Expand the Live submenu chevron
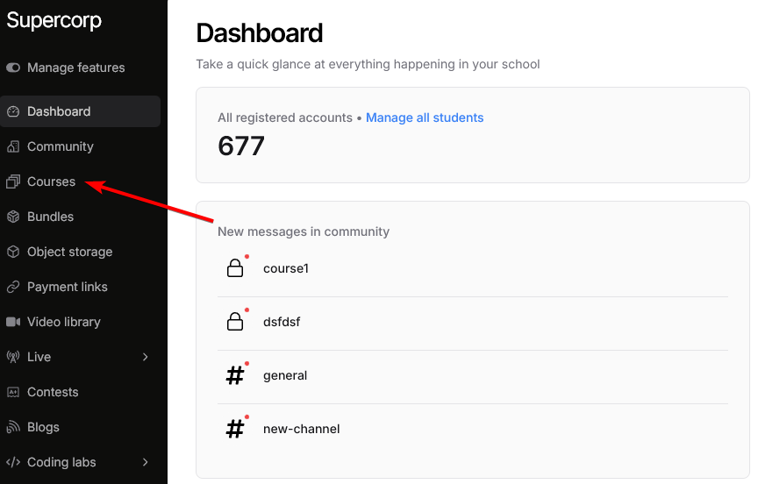 pyautogui.click(x=145, y=357)
